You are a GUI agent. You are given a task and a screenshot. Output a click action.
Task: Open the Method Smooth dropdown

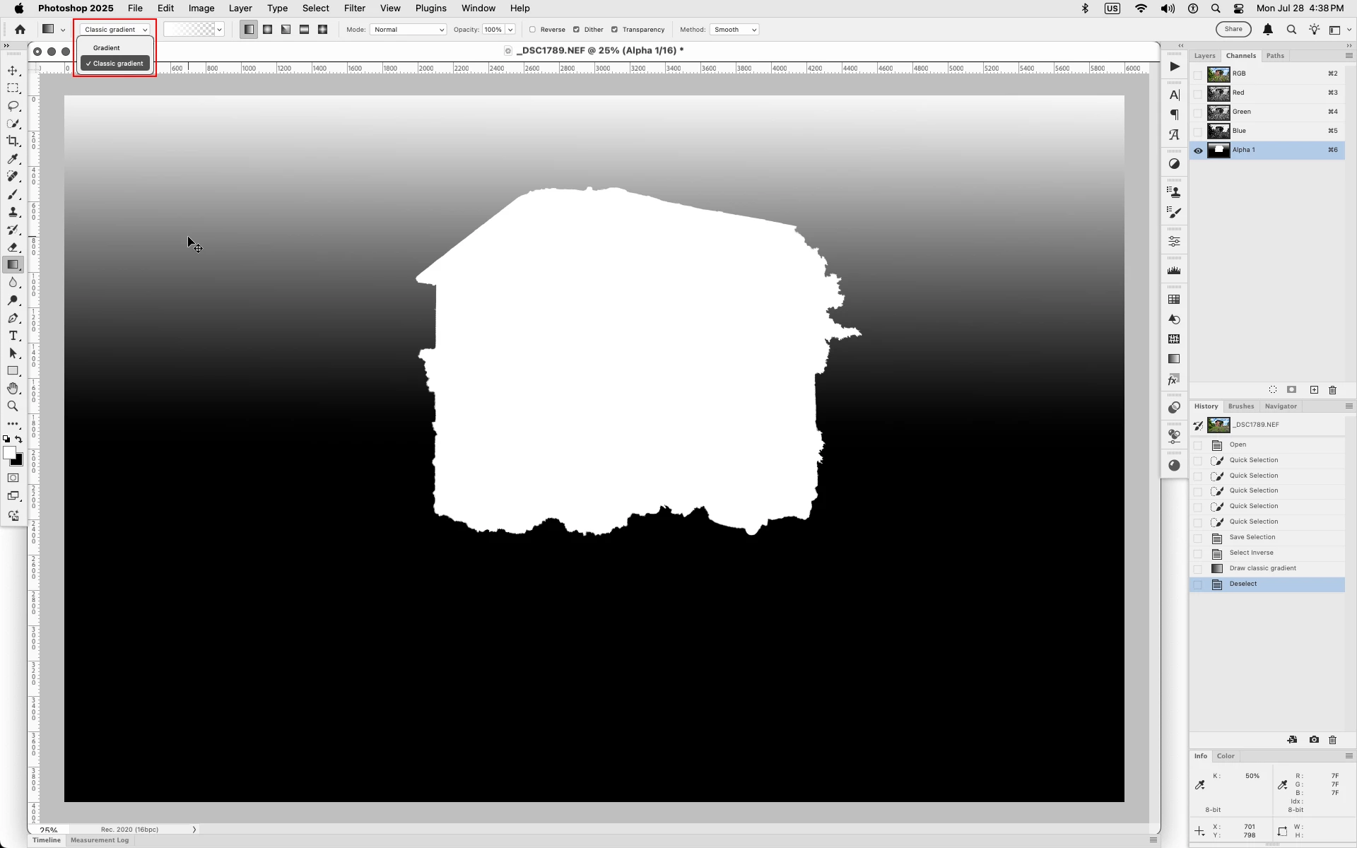pyautogui.click(x=734, y=30)
